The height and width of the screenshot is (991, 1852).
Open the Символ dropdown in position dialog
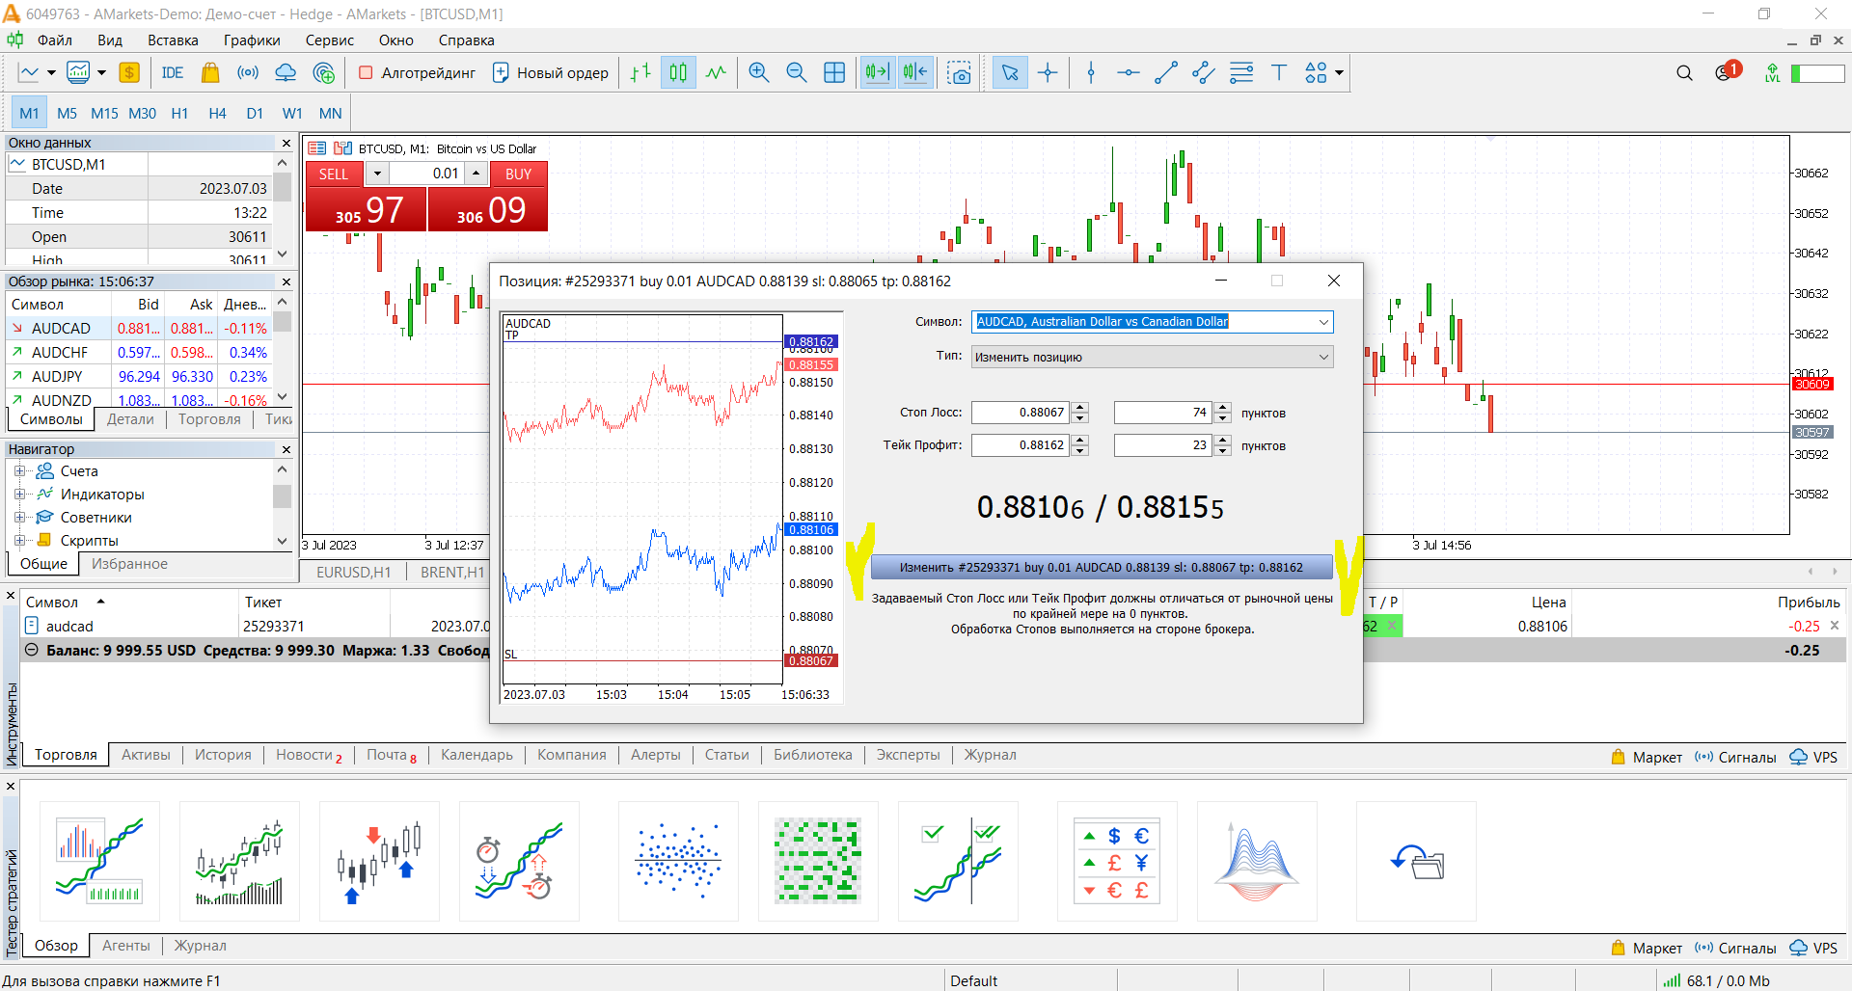[1153, 322]
